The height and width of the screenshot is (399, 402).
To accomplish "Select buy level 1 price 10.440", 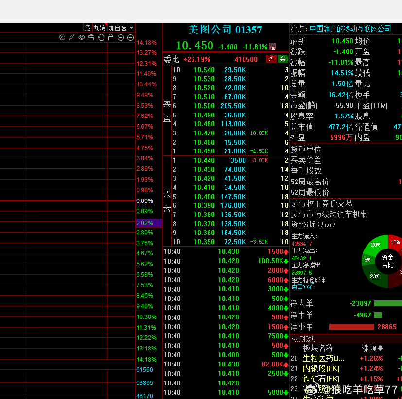I will click(204, 160).
